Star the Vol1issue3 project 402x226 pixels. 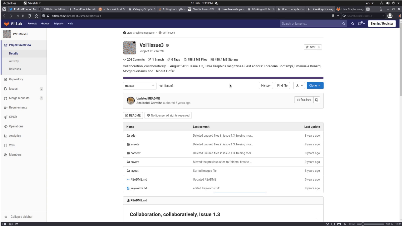pyautogui.click(x=310, y=47)
